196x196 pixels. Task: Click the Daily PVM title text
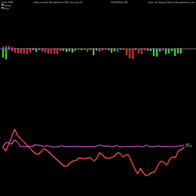point(7,2)
